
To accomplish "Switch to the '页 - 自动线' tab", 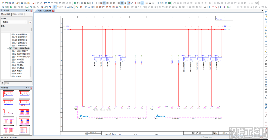I will [x=5, y=14].
